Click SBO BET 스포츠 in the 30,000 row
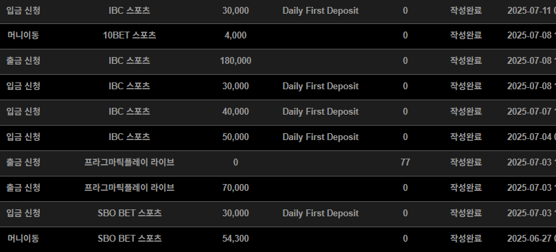The width and height of the screenshot is (556, 252). point(130,213)
